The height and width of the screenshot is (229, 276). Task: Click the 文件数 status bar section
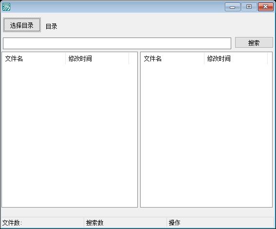(x=42, y=223)
